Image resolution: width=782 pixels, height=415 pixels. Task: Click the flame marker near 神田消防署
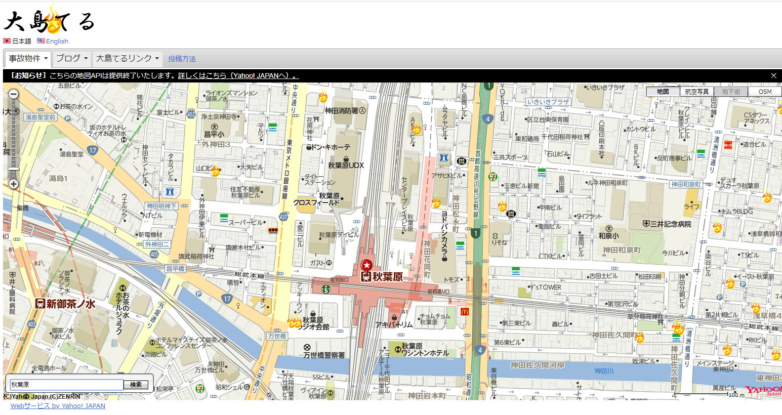[x=323, y=96]
